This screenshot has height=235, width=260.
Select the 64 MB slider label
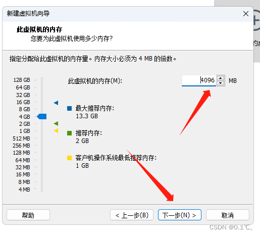[x=23, y=160]
